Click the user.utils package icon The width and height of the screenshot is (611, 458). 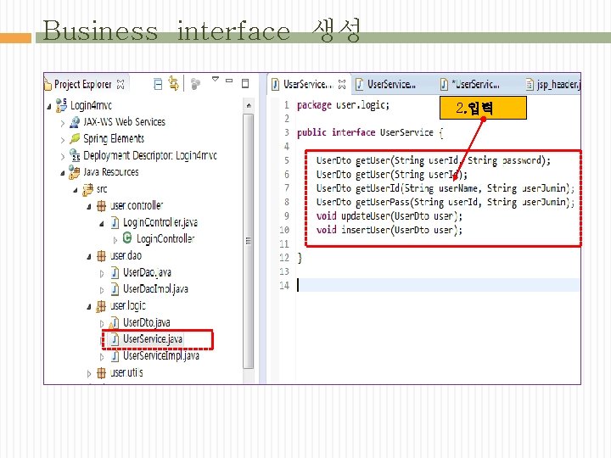pyautogui.click(x=101, y=373)
